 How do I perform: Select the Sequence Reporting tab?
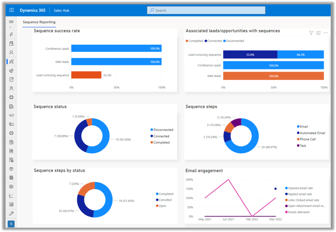coord(39,22)
